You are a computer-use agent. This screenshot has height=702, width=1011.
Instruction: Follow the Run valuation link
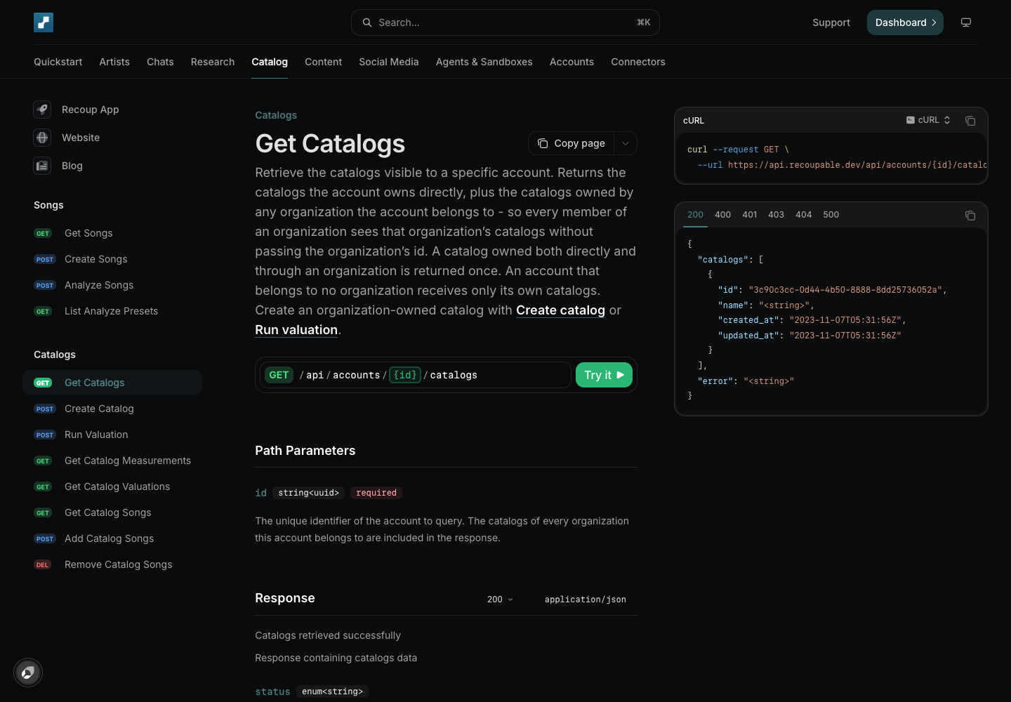(296, 330)
